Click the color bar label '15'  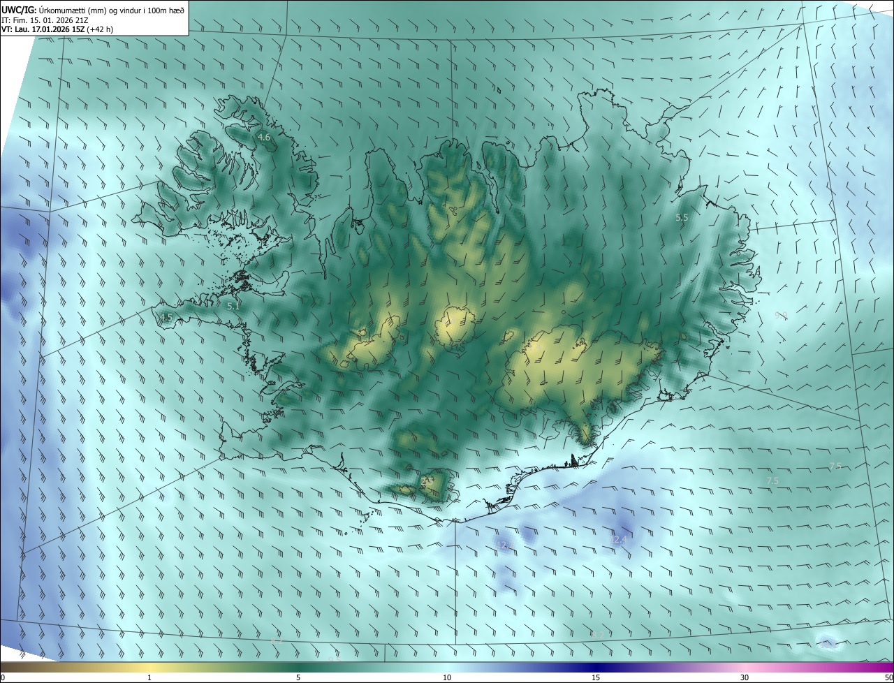[x=596, y=677]
